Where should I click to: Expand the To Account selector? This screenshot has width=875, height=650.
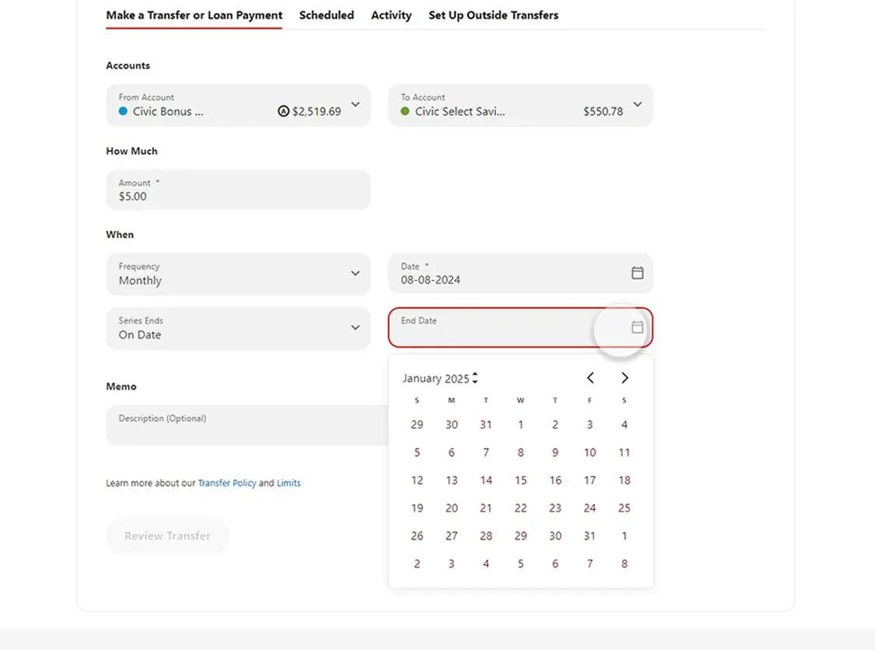tap(637, 105)
